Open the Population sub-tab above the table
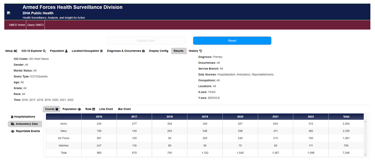375x164 pixels. click(x=72, y=109)
